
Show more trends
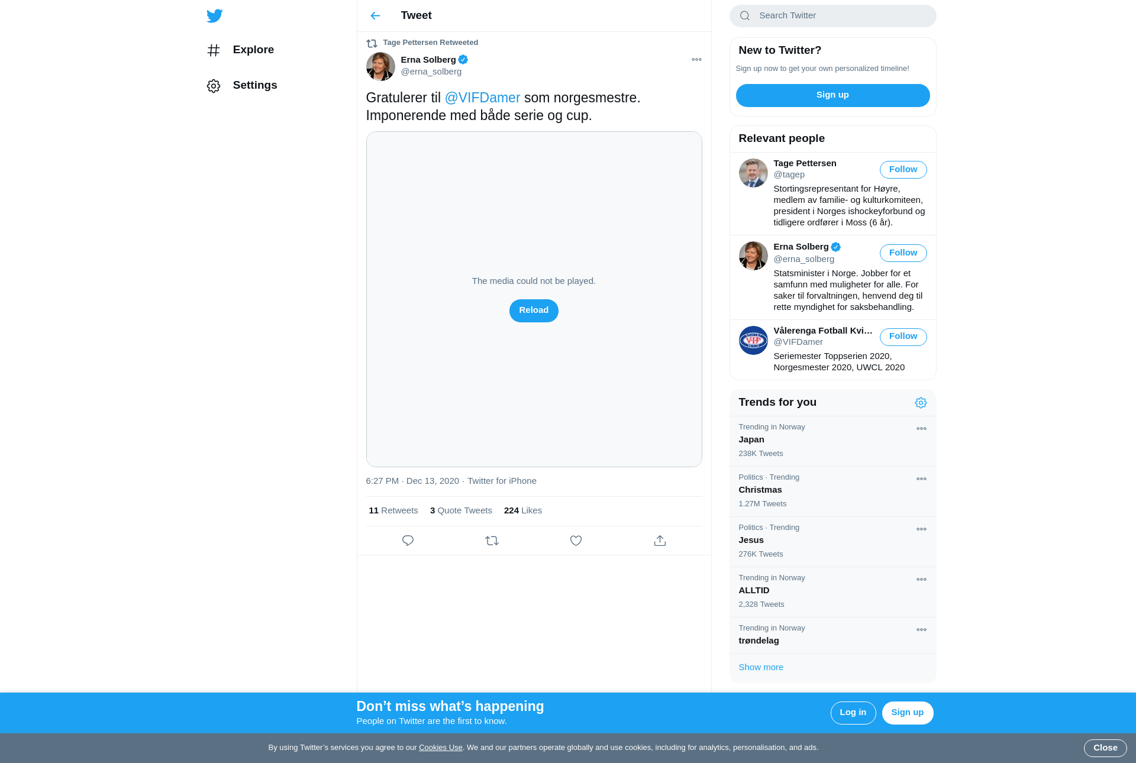[x=761, y=667]
